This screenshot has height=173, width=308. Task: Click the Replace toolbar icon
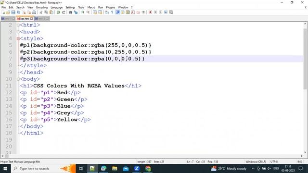pyautogui.click(x=76, y=12)
